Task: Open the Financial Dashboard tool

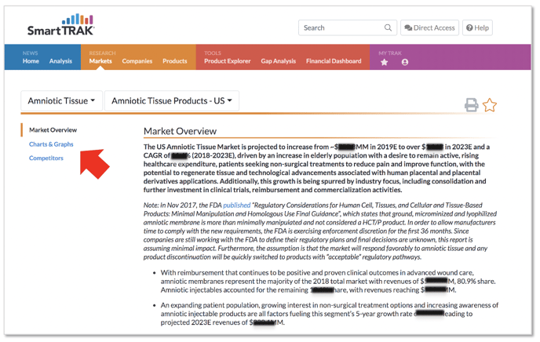Action: tap(334, 61)
